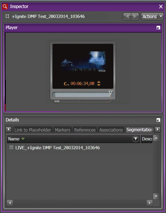Collapse the Player panel using its corner icon
The height and width of the screenshot is (213, 166).
158,28
